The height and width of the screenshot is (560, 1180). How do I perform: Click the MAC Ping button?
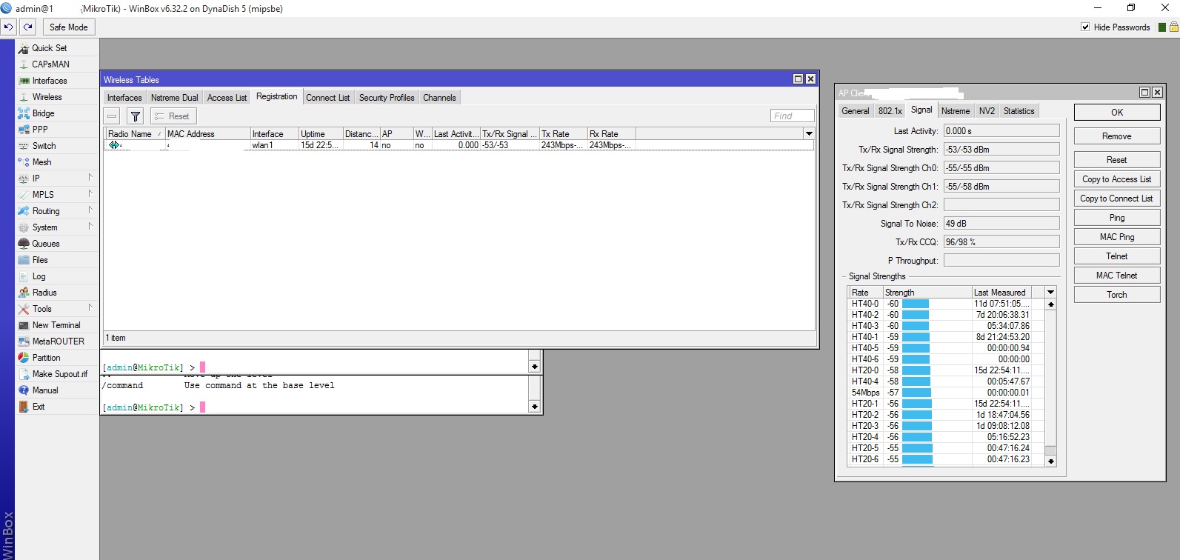(x=1116, y=237)
